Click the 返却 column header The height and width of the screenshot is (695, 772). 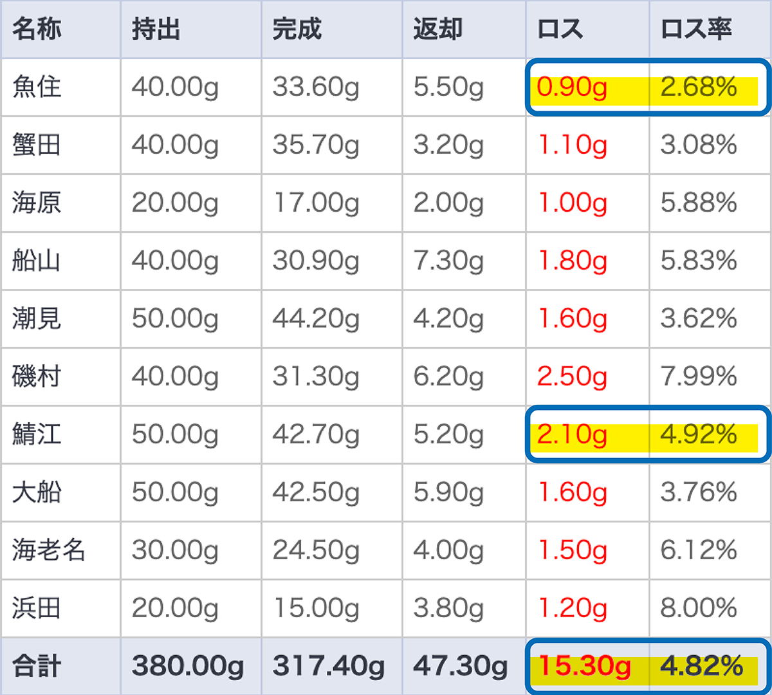tap(437, 30)
